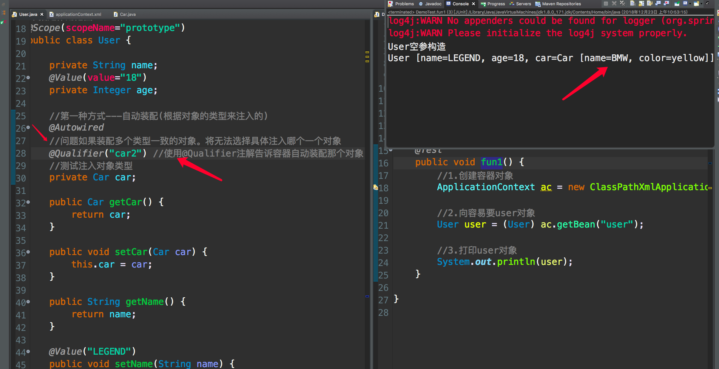Click fun1 method name in test editor
This screenshot has height=369, width=719.
[492, 162]
